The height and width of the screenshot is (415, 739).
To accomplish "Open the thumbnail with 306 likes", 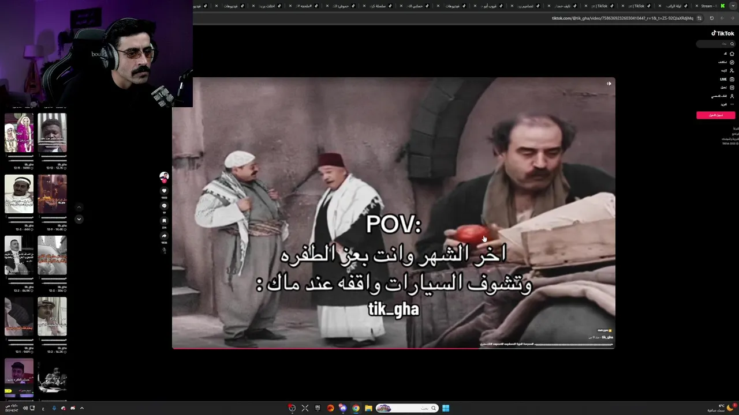I will [52, 255].
